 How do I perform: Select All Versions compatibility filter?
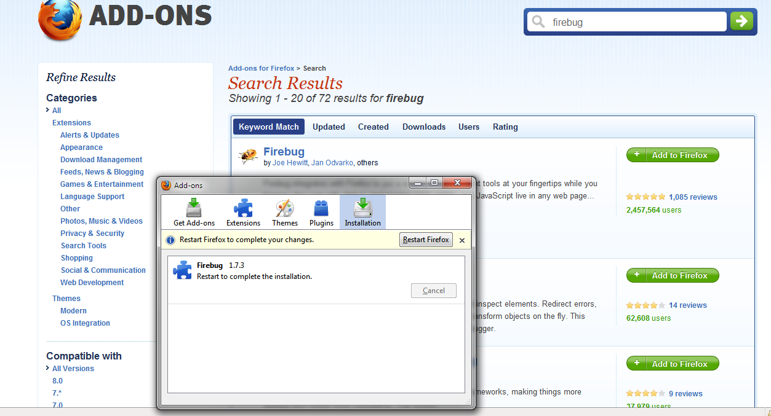73,369
